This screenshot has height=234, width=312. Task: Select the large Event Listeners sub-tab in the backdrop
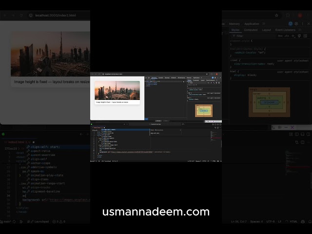pos(285,30)
